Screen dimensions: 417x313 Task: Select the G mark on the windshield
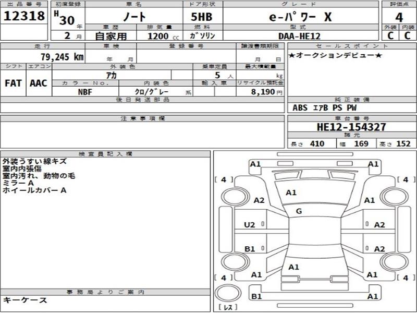coord(299,211)
